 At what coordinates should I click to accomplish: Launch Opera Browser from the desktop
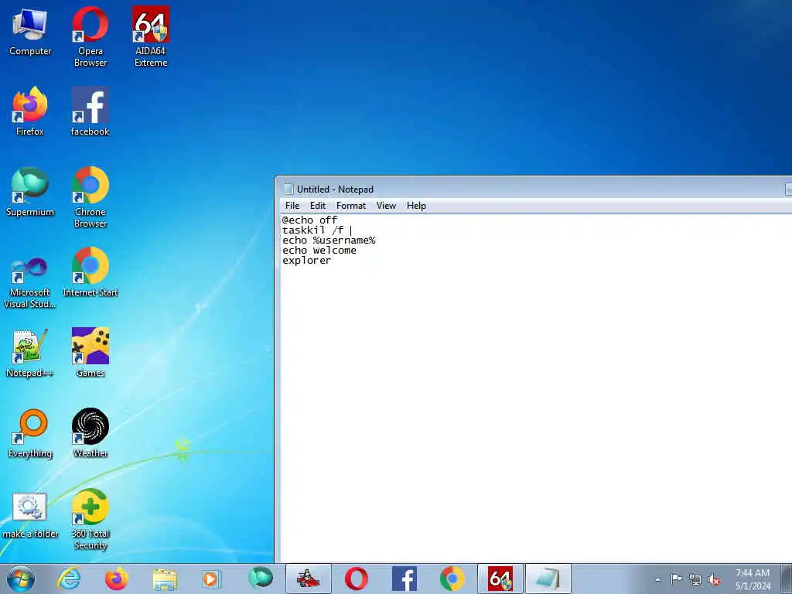point(90,37)
